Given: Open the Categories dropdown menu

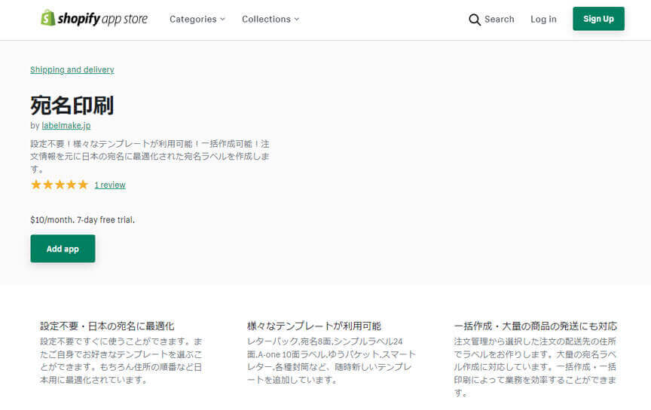Looking at the screenshot, I should tap(197, 19).
